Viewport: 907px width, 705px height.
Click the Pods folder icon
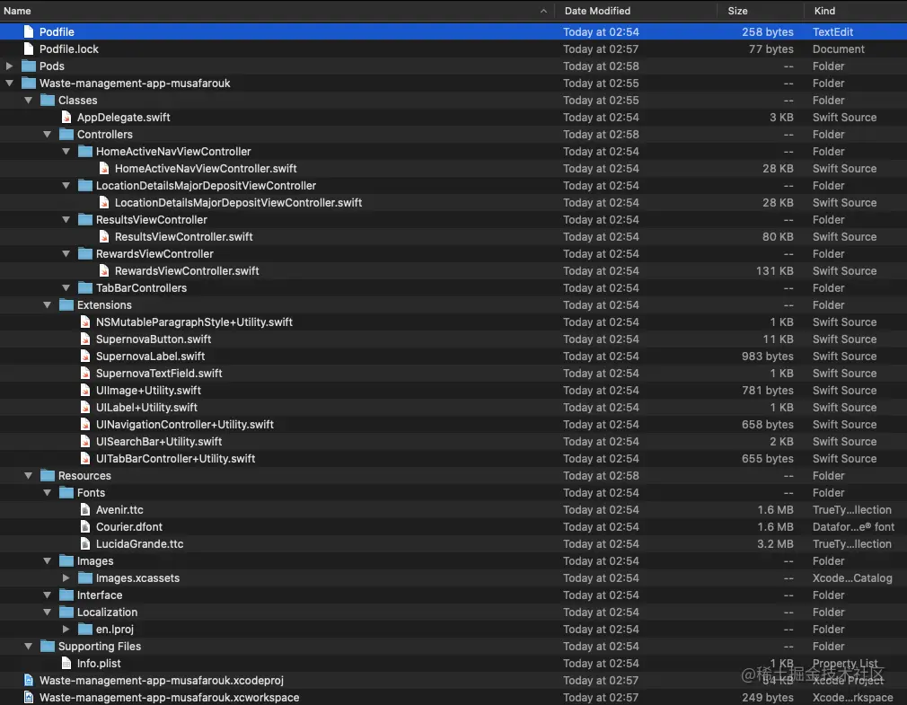[x=29, y=66]
